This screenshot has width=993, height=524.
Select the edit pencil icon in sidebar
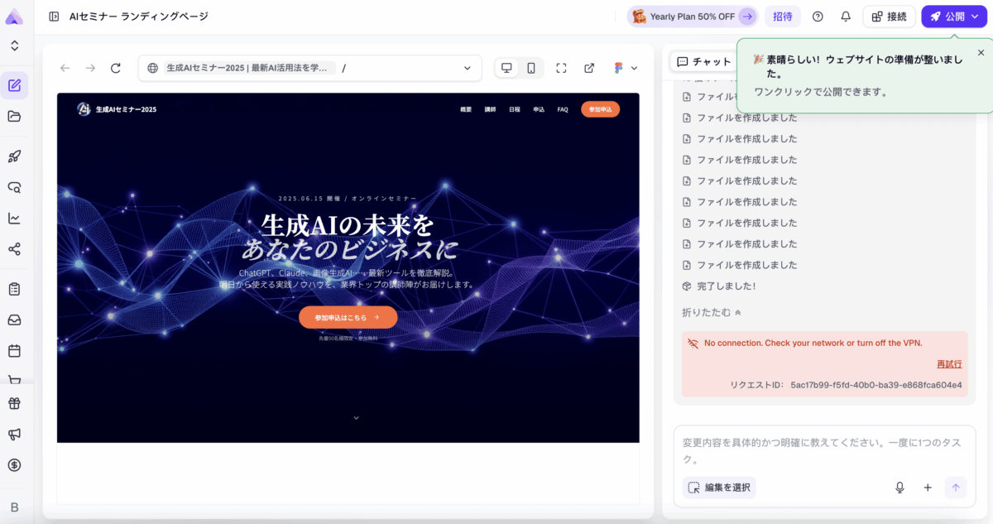[x=14, y=85]
